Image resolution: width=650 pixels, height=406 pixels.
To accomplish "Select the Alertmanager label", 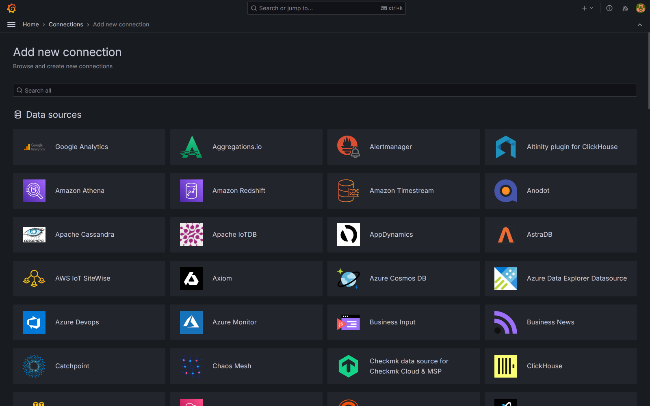I will coord(391,147).
